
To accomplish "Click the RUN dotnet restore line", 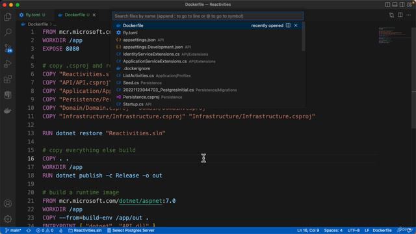I will pyautogui.click(x=104, y=133).
